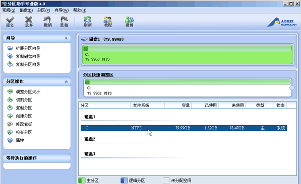Screen dimensions: 301x184
Task: Open the 磁盘(D) menu
Action: click(x=26, y=11)
